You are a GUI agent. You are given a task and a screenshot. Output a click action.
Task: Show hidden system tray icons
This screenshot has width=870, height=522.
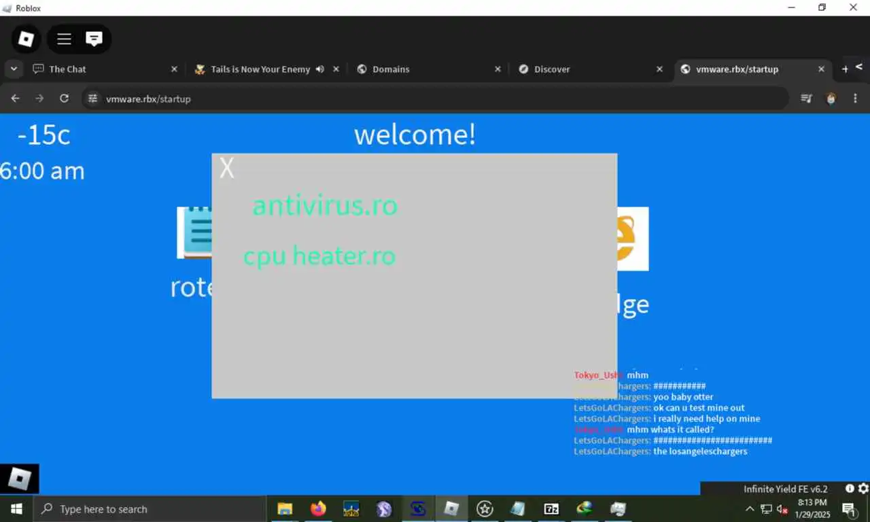(750, 508)
